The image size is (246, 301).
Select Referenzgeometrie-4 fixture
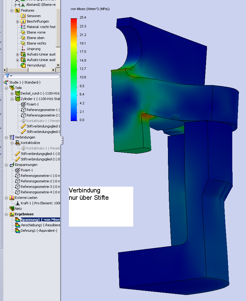pos(40,192)
